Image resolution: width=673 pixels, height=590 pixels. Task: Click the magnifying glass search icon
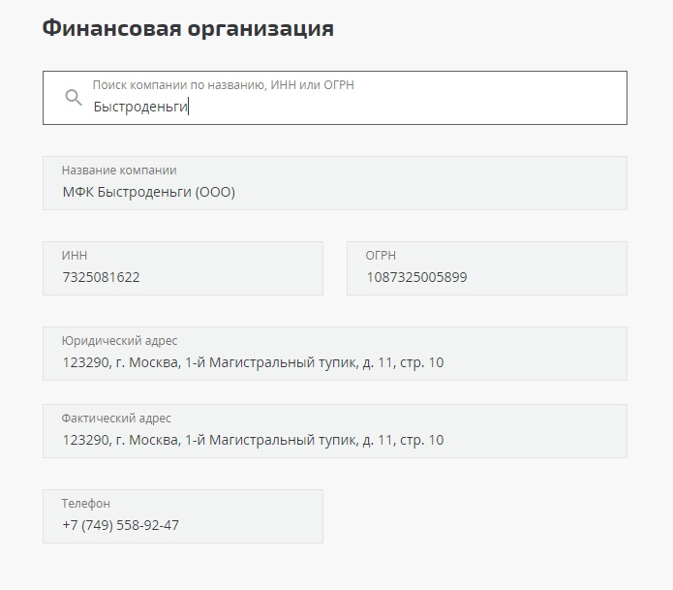click(x=73, y=98)
